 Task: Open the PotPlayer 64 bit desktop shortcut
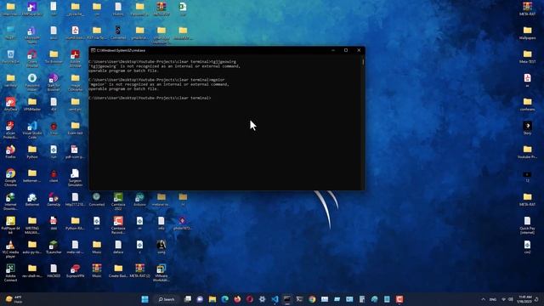pyautogui.click(x=10, y=224)
